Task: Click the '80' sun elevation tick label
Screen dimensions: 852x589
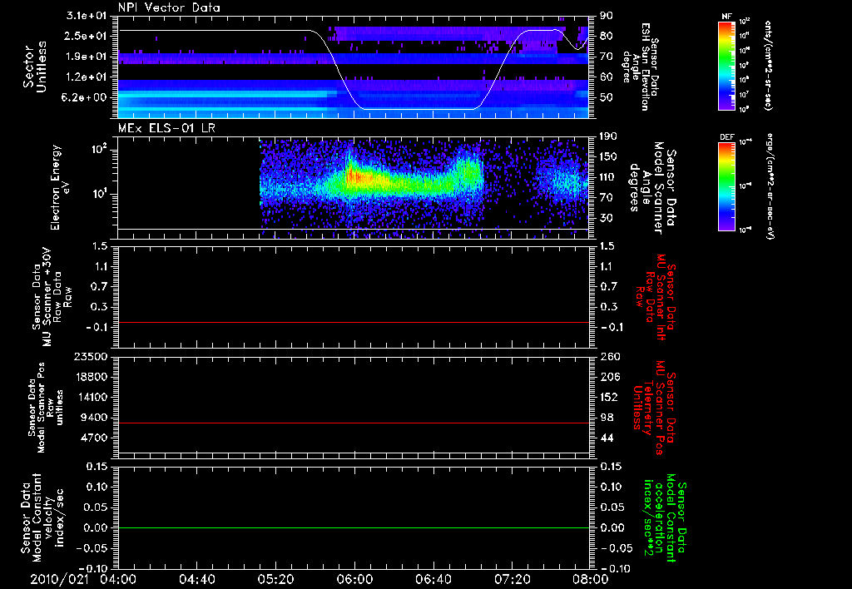Action: click(606, 36)
